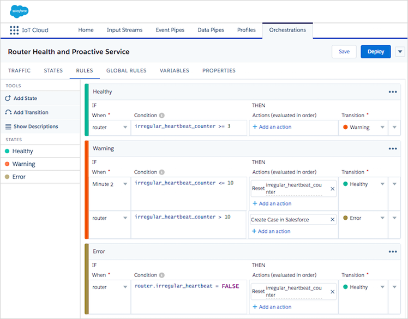Switch to the STATES subtab
The height and width of the screenshot is (319, 408).
coord(53,70)
